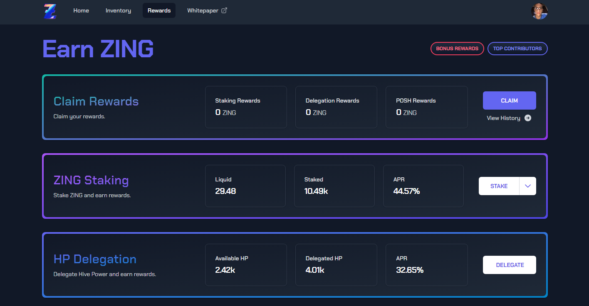The image size is (589, 306).
Task: Click the HP Delegation heading
Action: coord(95,259)
